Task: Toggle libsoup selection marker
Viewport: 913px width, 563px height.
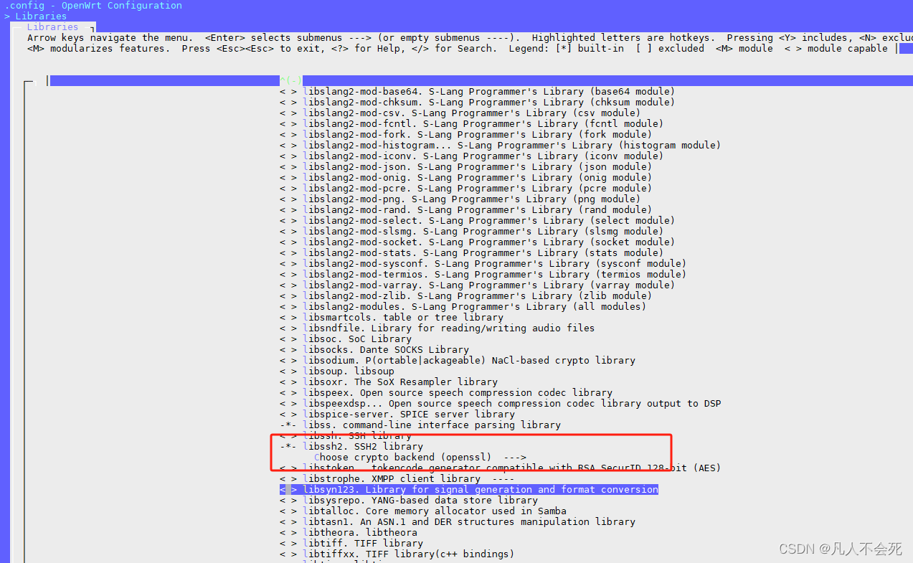Action: [x=288, y=372]
